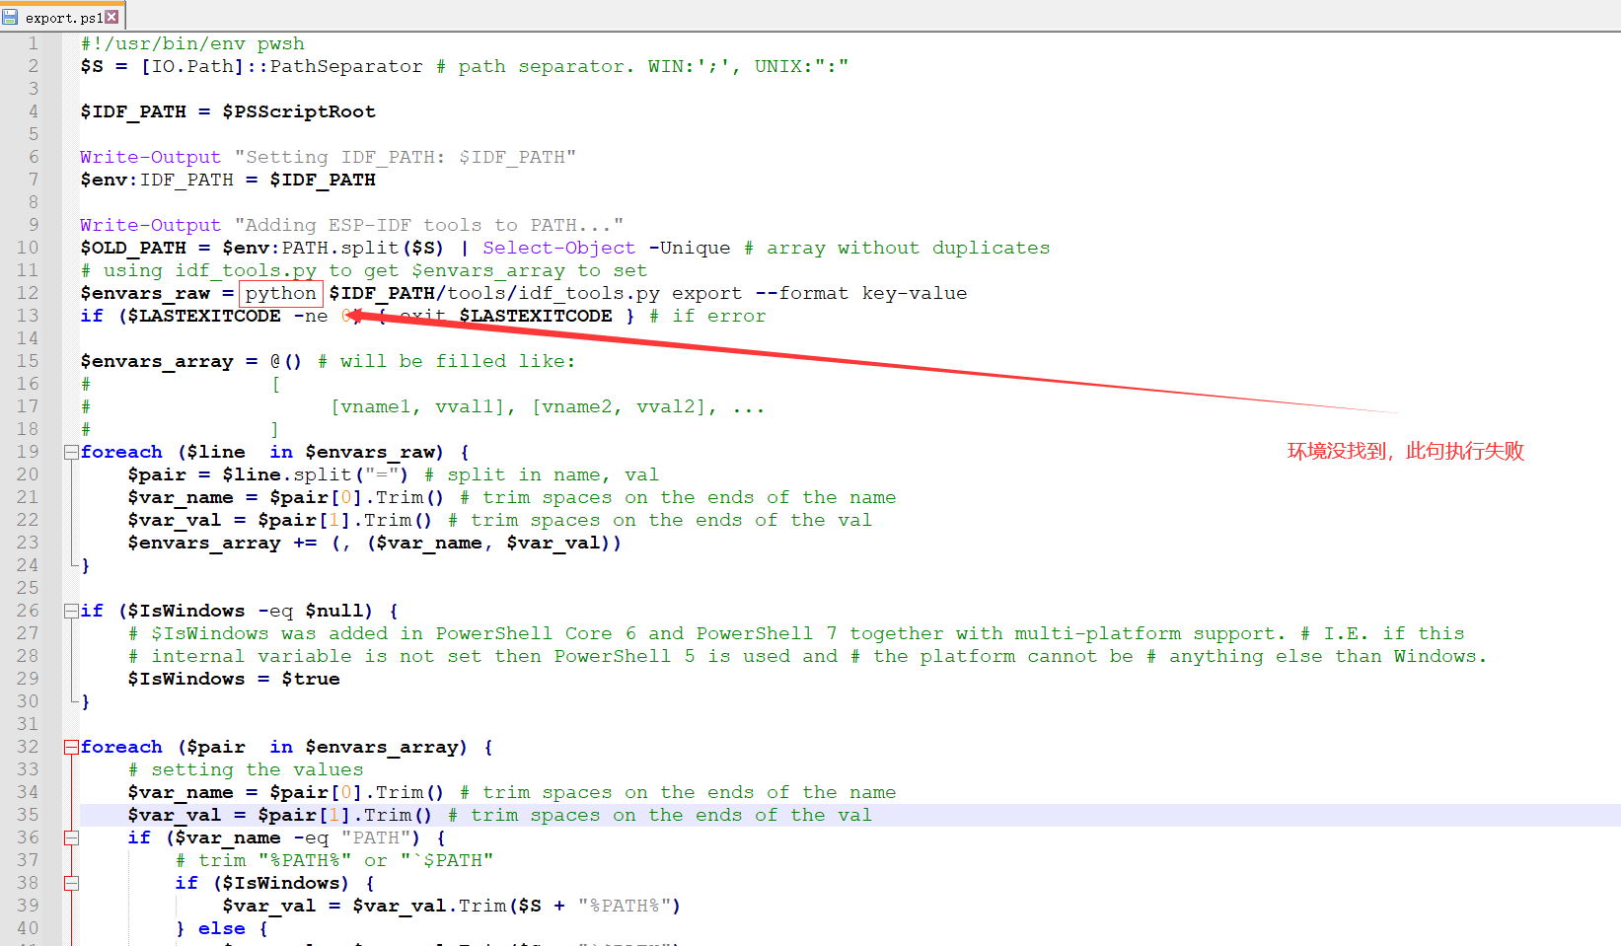Click the '# setting the values' comment
The height and width of the screenshot is (946, 1621).
246,769
